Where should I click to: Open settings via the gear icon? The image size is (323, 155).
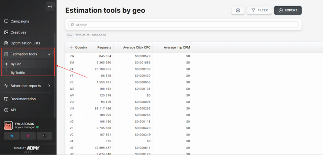click(238, 11)
